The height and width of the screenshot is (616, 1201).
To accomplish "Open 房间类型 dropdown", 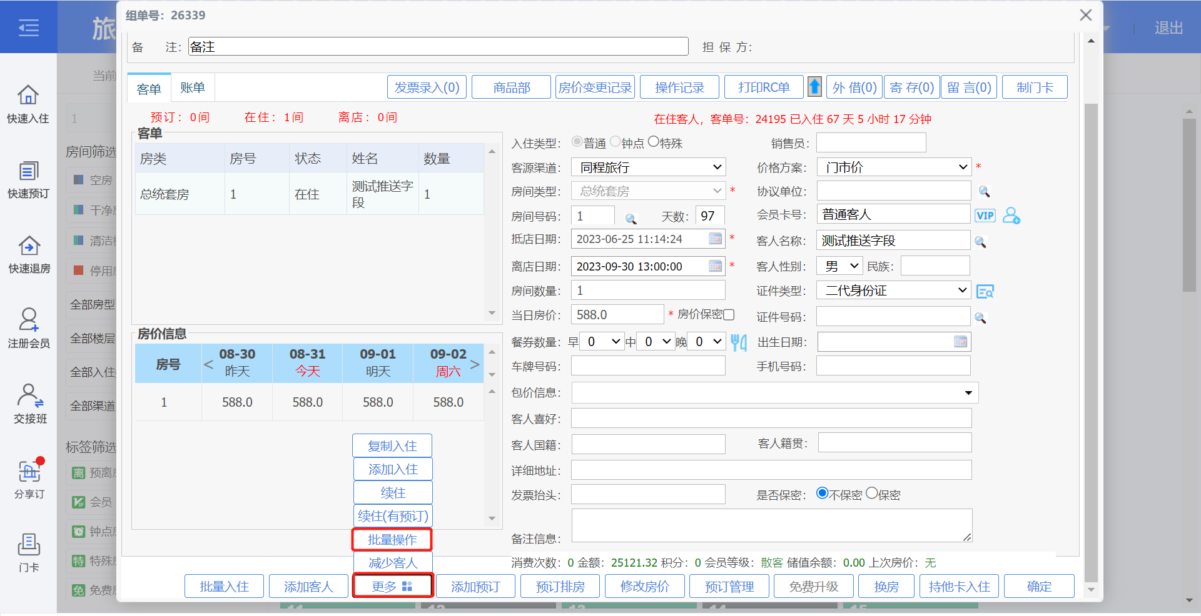I will (649, 191).
